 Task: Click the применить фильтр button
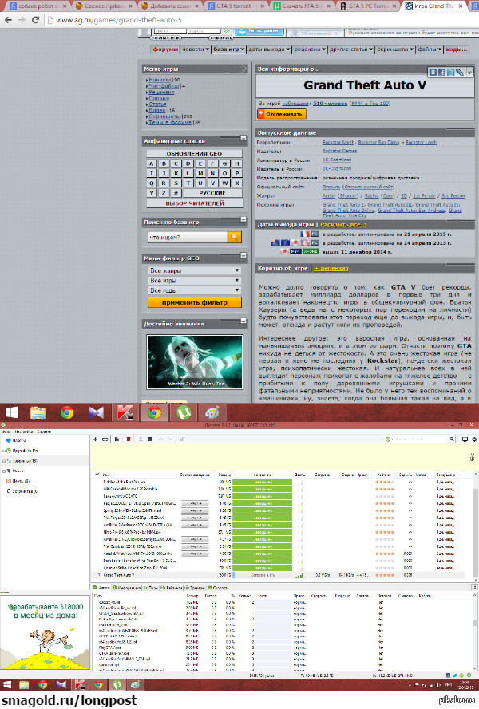click(x=195, y=302)
